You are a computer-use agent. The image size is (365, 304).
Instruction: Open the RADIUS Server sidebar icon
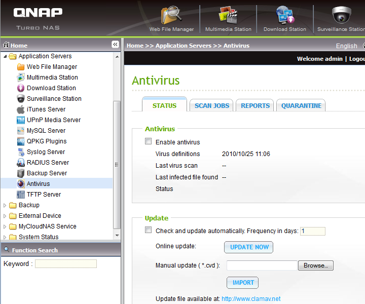click(x=21, y=163)
